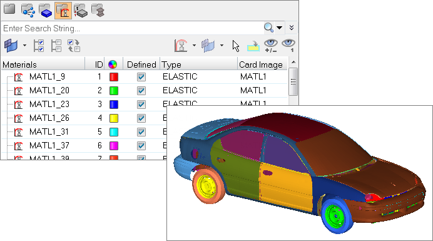This screenshot has width=433, height=241.
Task: Click the Reverse selection icon
Action: pyautogui.click(x=74, y=46)
